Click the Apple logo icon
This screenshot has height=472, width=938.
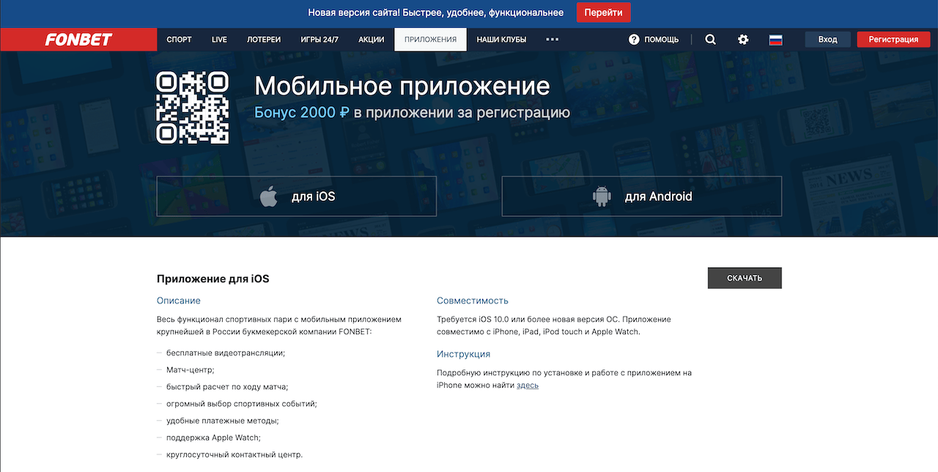coord(269,196)
